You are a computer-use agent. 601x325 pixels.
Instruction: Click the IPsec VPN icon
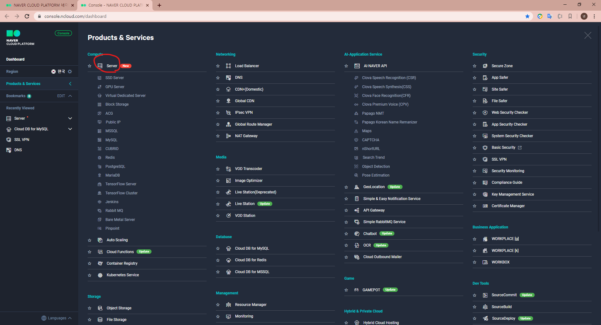tap(229, 112)
